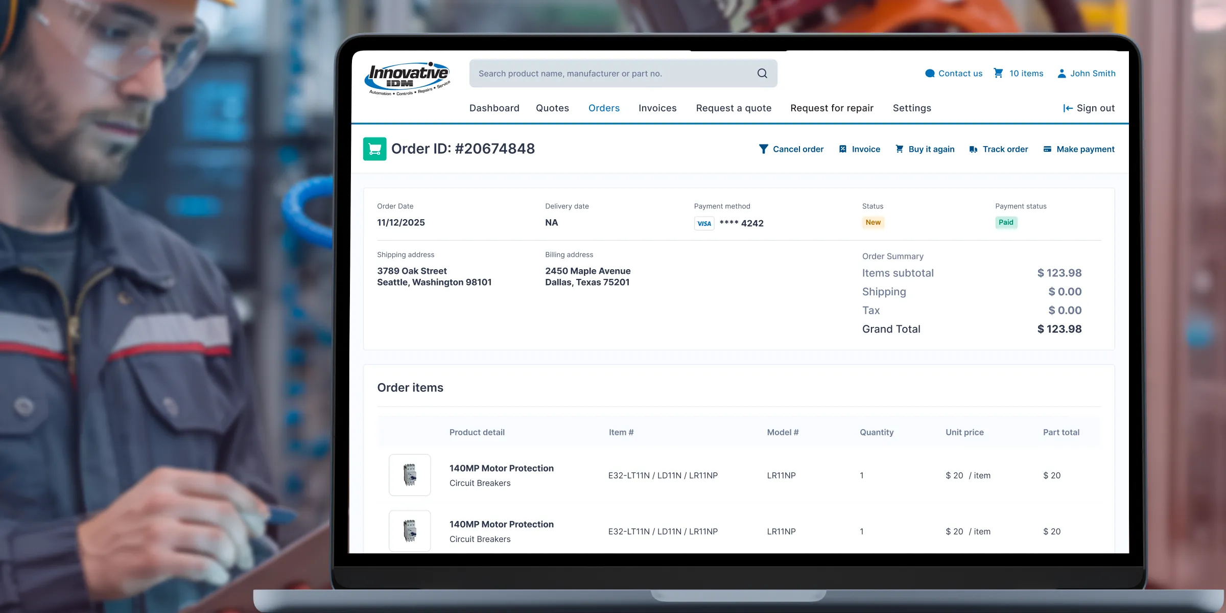
Task: Click the Make payment card icon
Action: pyautogui.click(x=1047, y=149)
